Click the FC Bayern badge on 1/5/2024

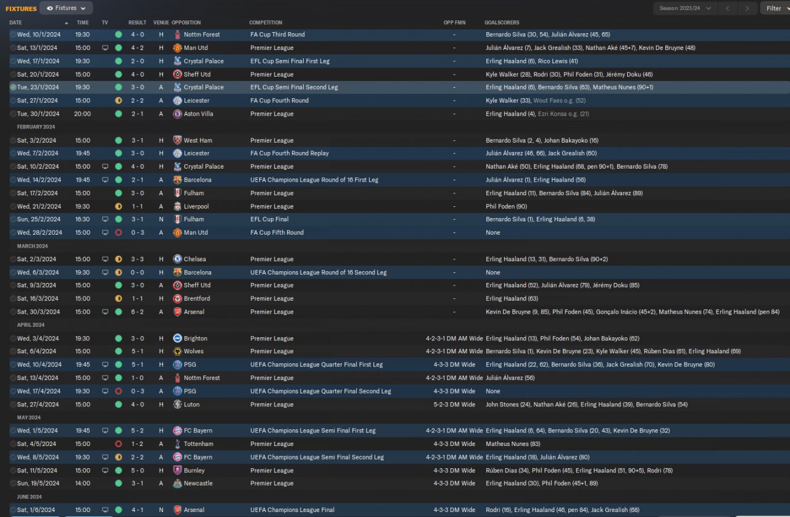tap(178, 431)
